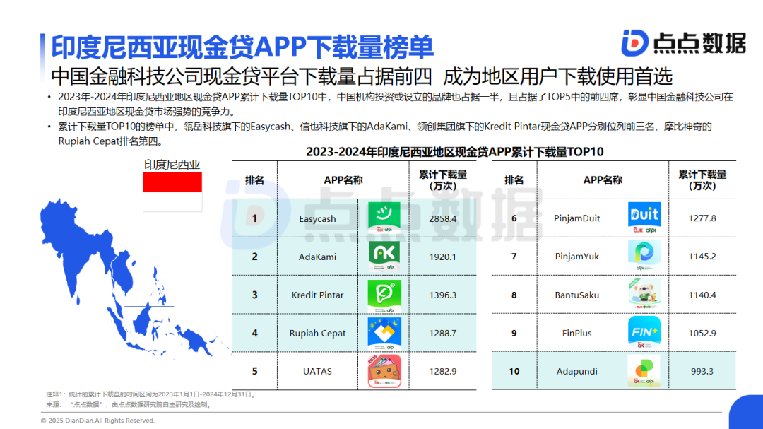The height and width of the screenshot is (429, 763).
Task: Click the main title 印度尼西亚现金贷APP下载量榜单
Action: pos(242,47)
